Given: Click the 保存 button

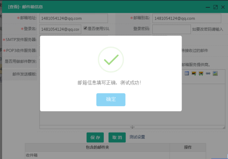Looking at the screenshot, I should [95, 137].
